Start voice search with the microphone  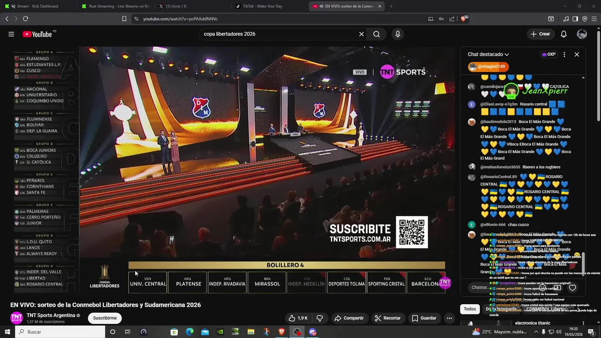point(398,34)
